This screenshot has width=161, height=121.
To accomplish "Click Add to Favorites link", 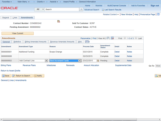I will 138,6.
